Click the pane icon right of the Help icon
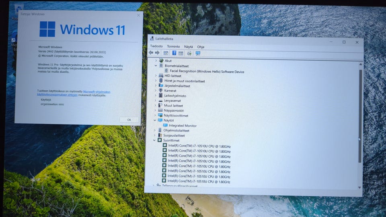This screenshot has height=217, width=386. pyautogui.click(x=181, y=53)
